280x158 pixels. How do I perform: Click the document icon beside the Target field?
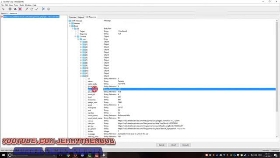coord(78,31)
